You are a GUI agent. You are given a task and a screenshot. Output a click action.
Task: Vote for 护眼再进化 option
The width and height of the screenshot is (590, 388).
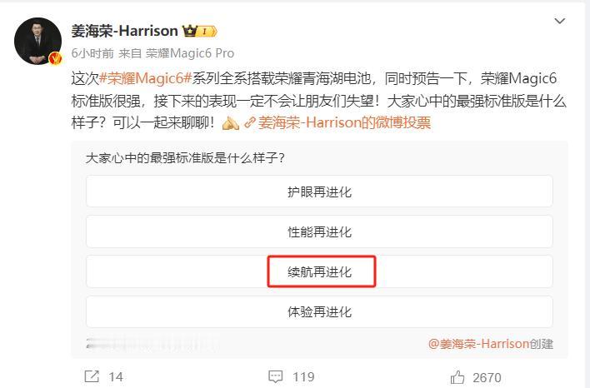pos(319,192)
